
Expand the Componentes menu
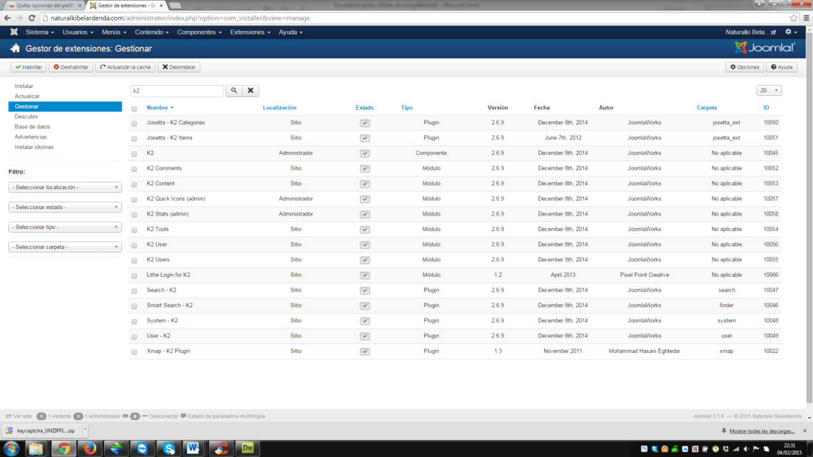pyautogui.click(x=199, y=32)
